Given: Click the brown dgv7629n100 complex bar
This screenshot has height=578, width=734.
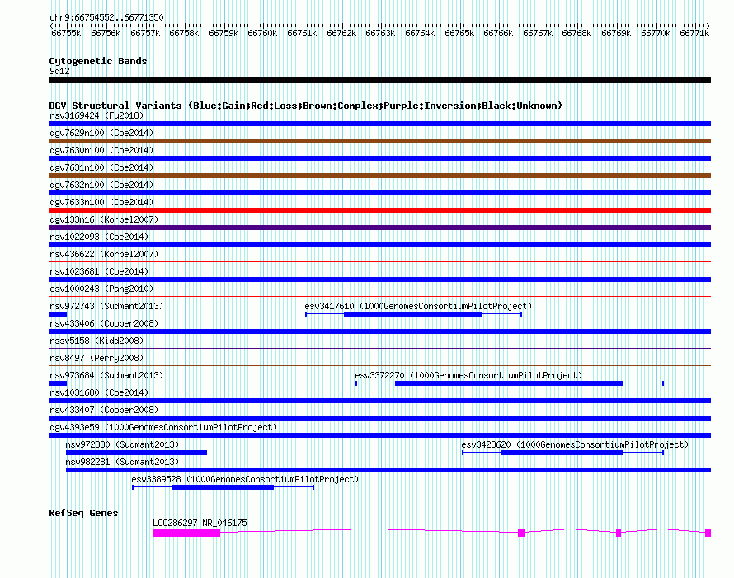Looking at the screenshot, I should (379, 141).
